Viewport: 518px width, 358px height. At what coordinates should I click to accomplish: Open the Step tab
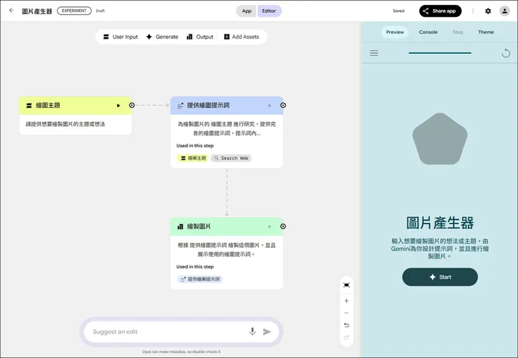coord(458,32)
